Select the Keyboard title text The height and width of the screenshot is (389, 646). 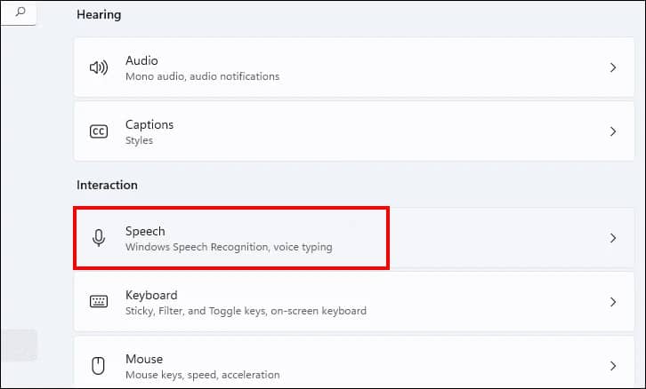pyautogui.click(x=151, y=295)
